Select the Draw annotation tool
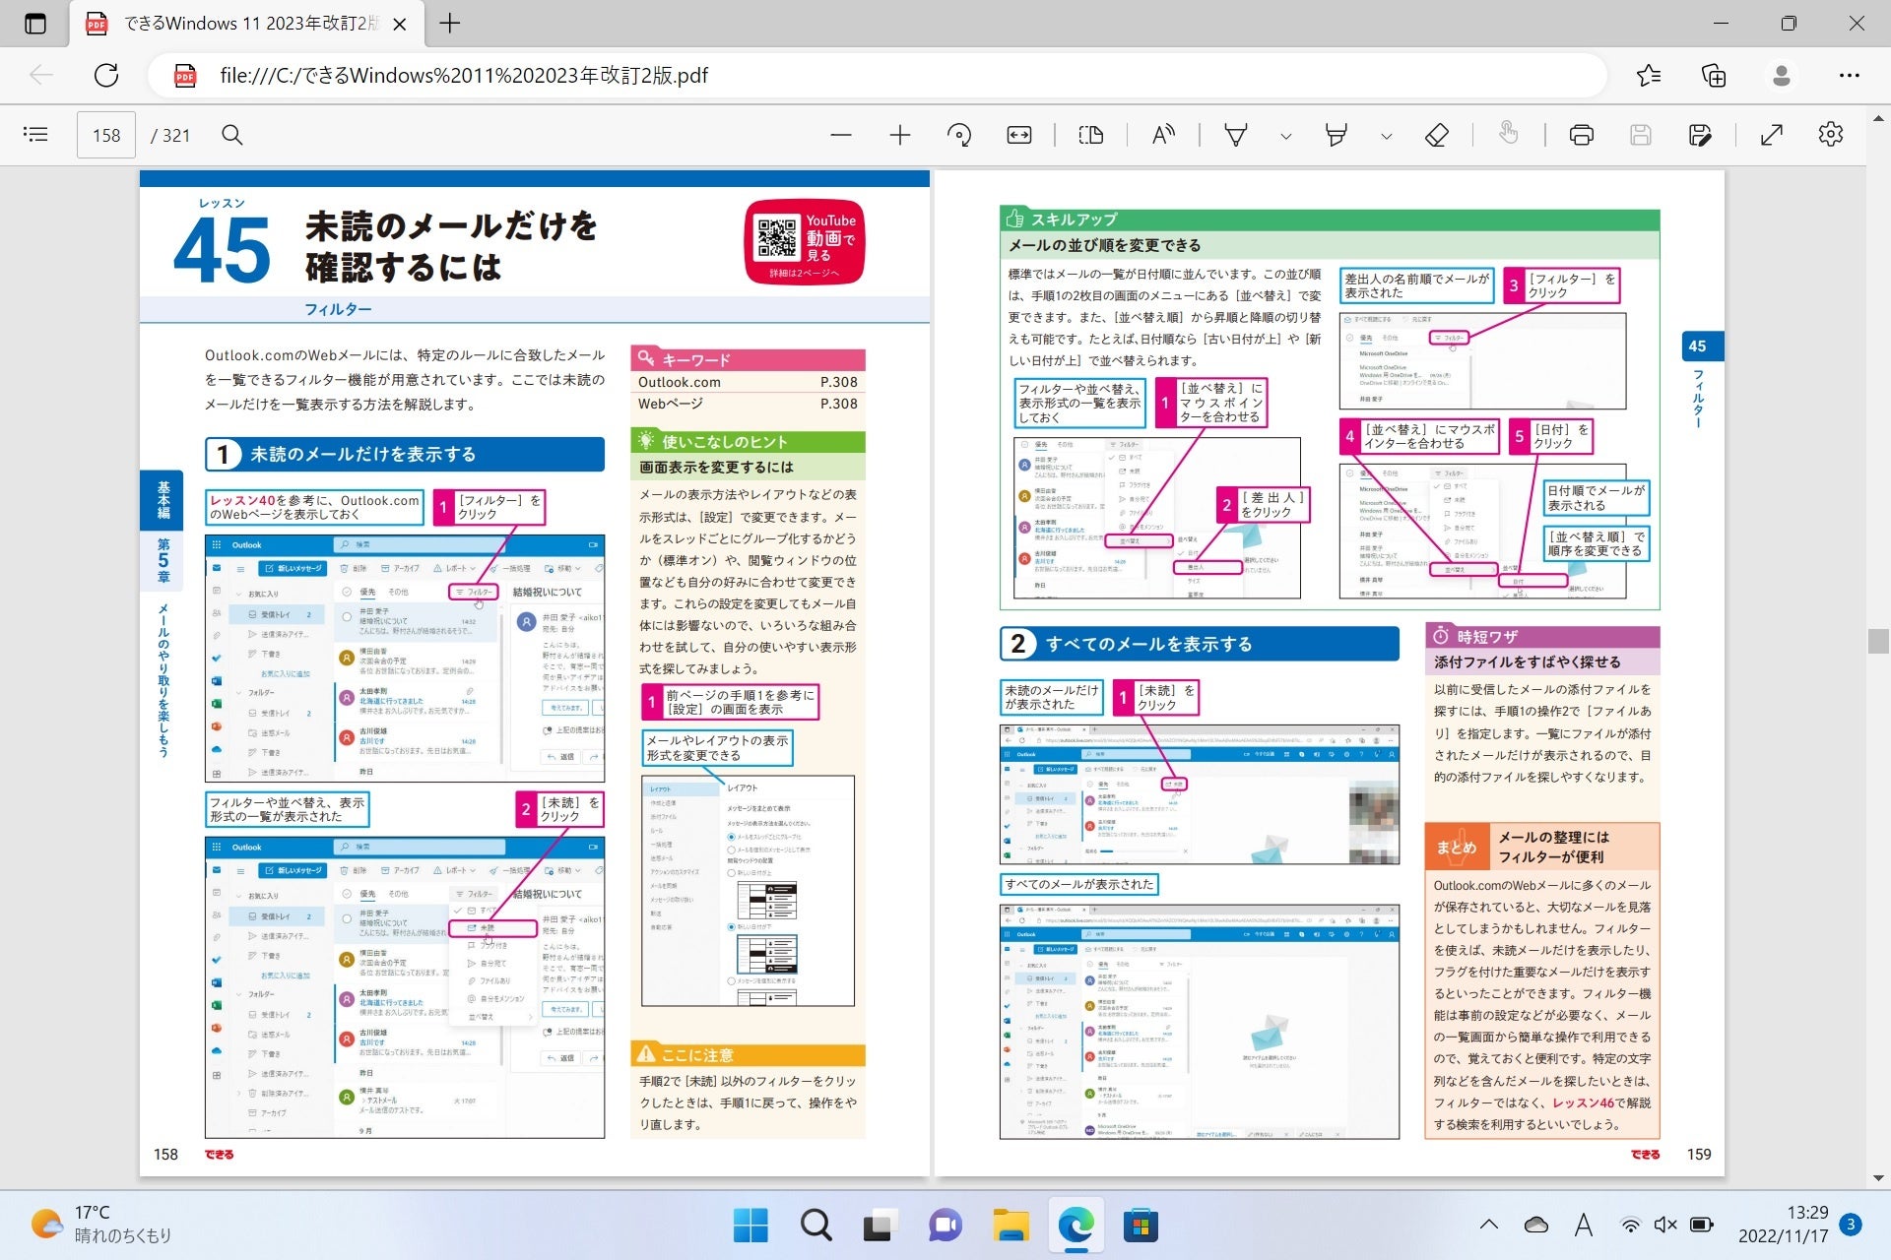 [1236, 135]
